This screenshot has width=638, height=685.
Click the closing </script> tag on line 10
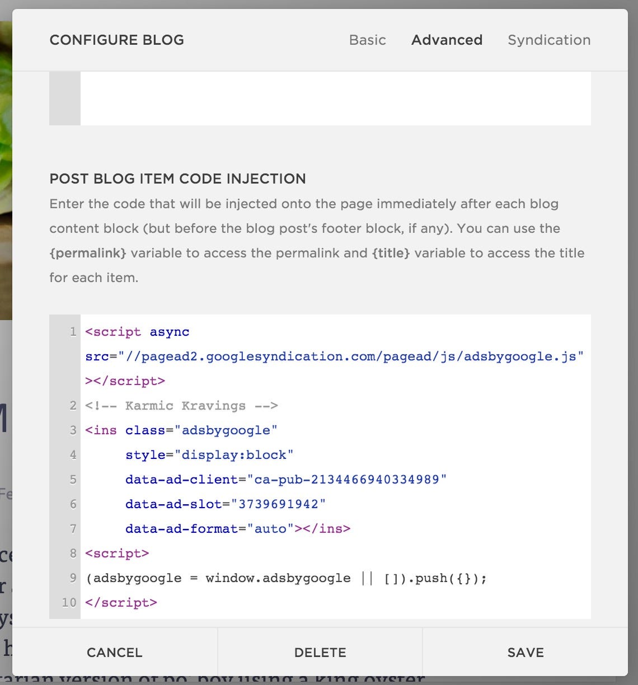coord(121,603)
